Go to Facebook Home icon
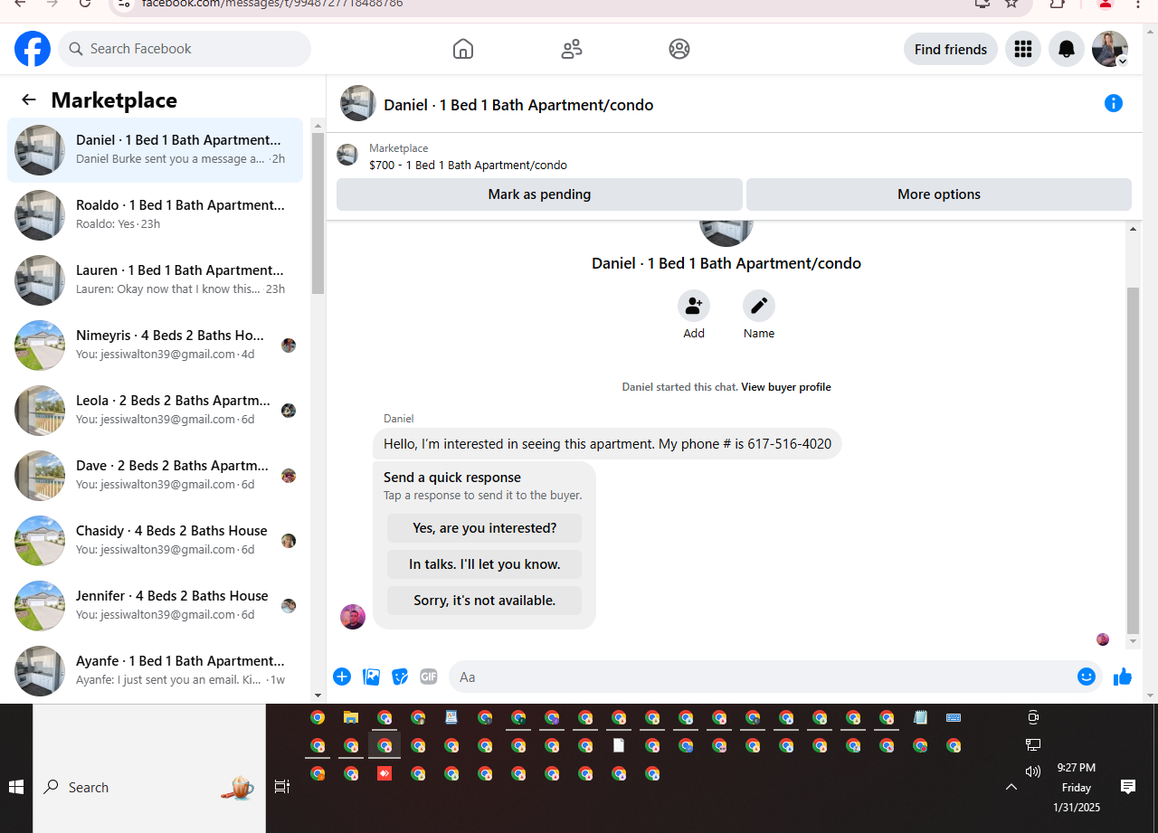This screenshot has height=833, width=1158. pyautogui.click(x=463, y=49)
